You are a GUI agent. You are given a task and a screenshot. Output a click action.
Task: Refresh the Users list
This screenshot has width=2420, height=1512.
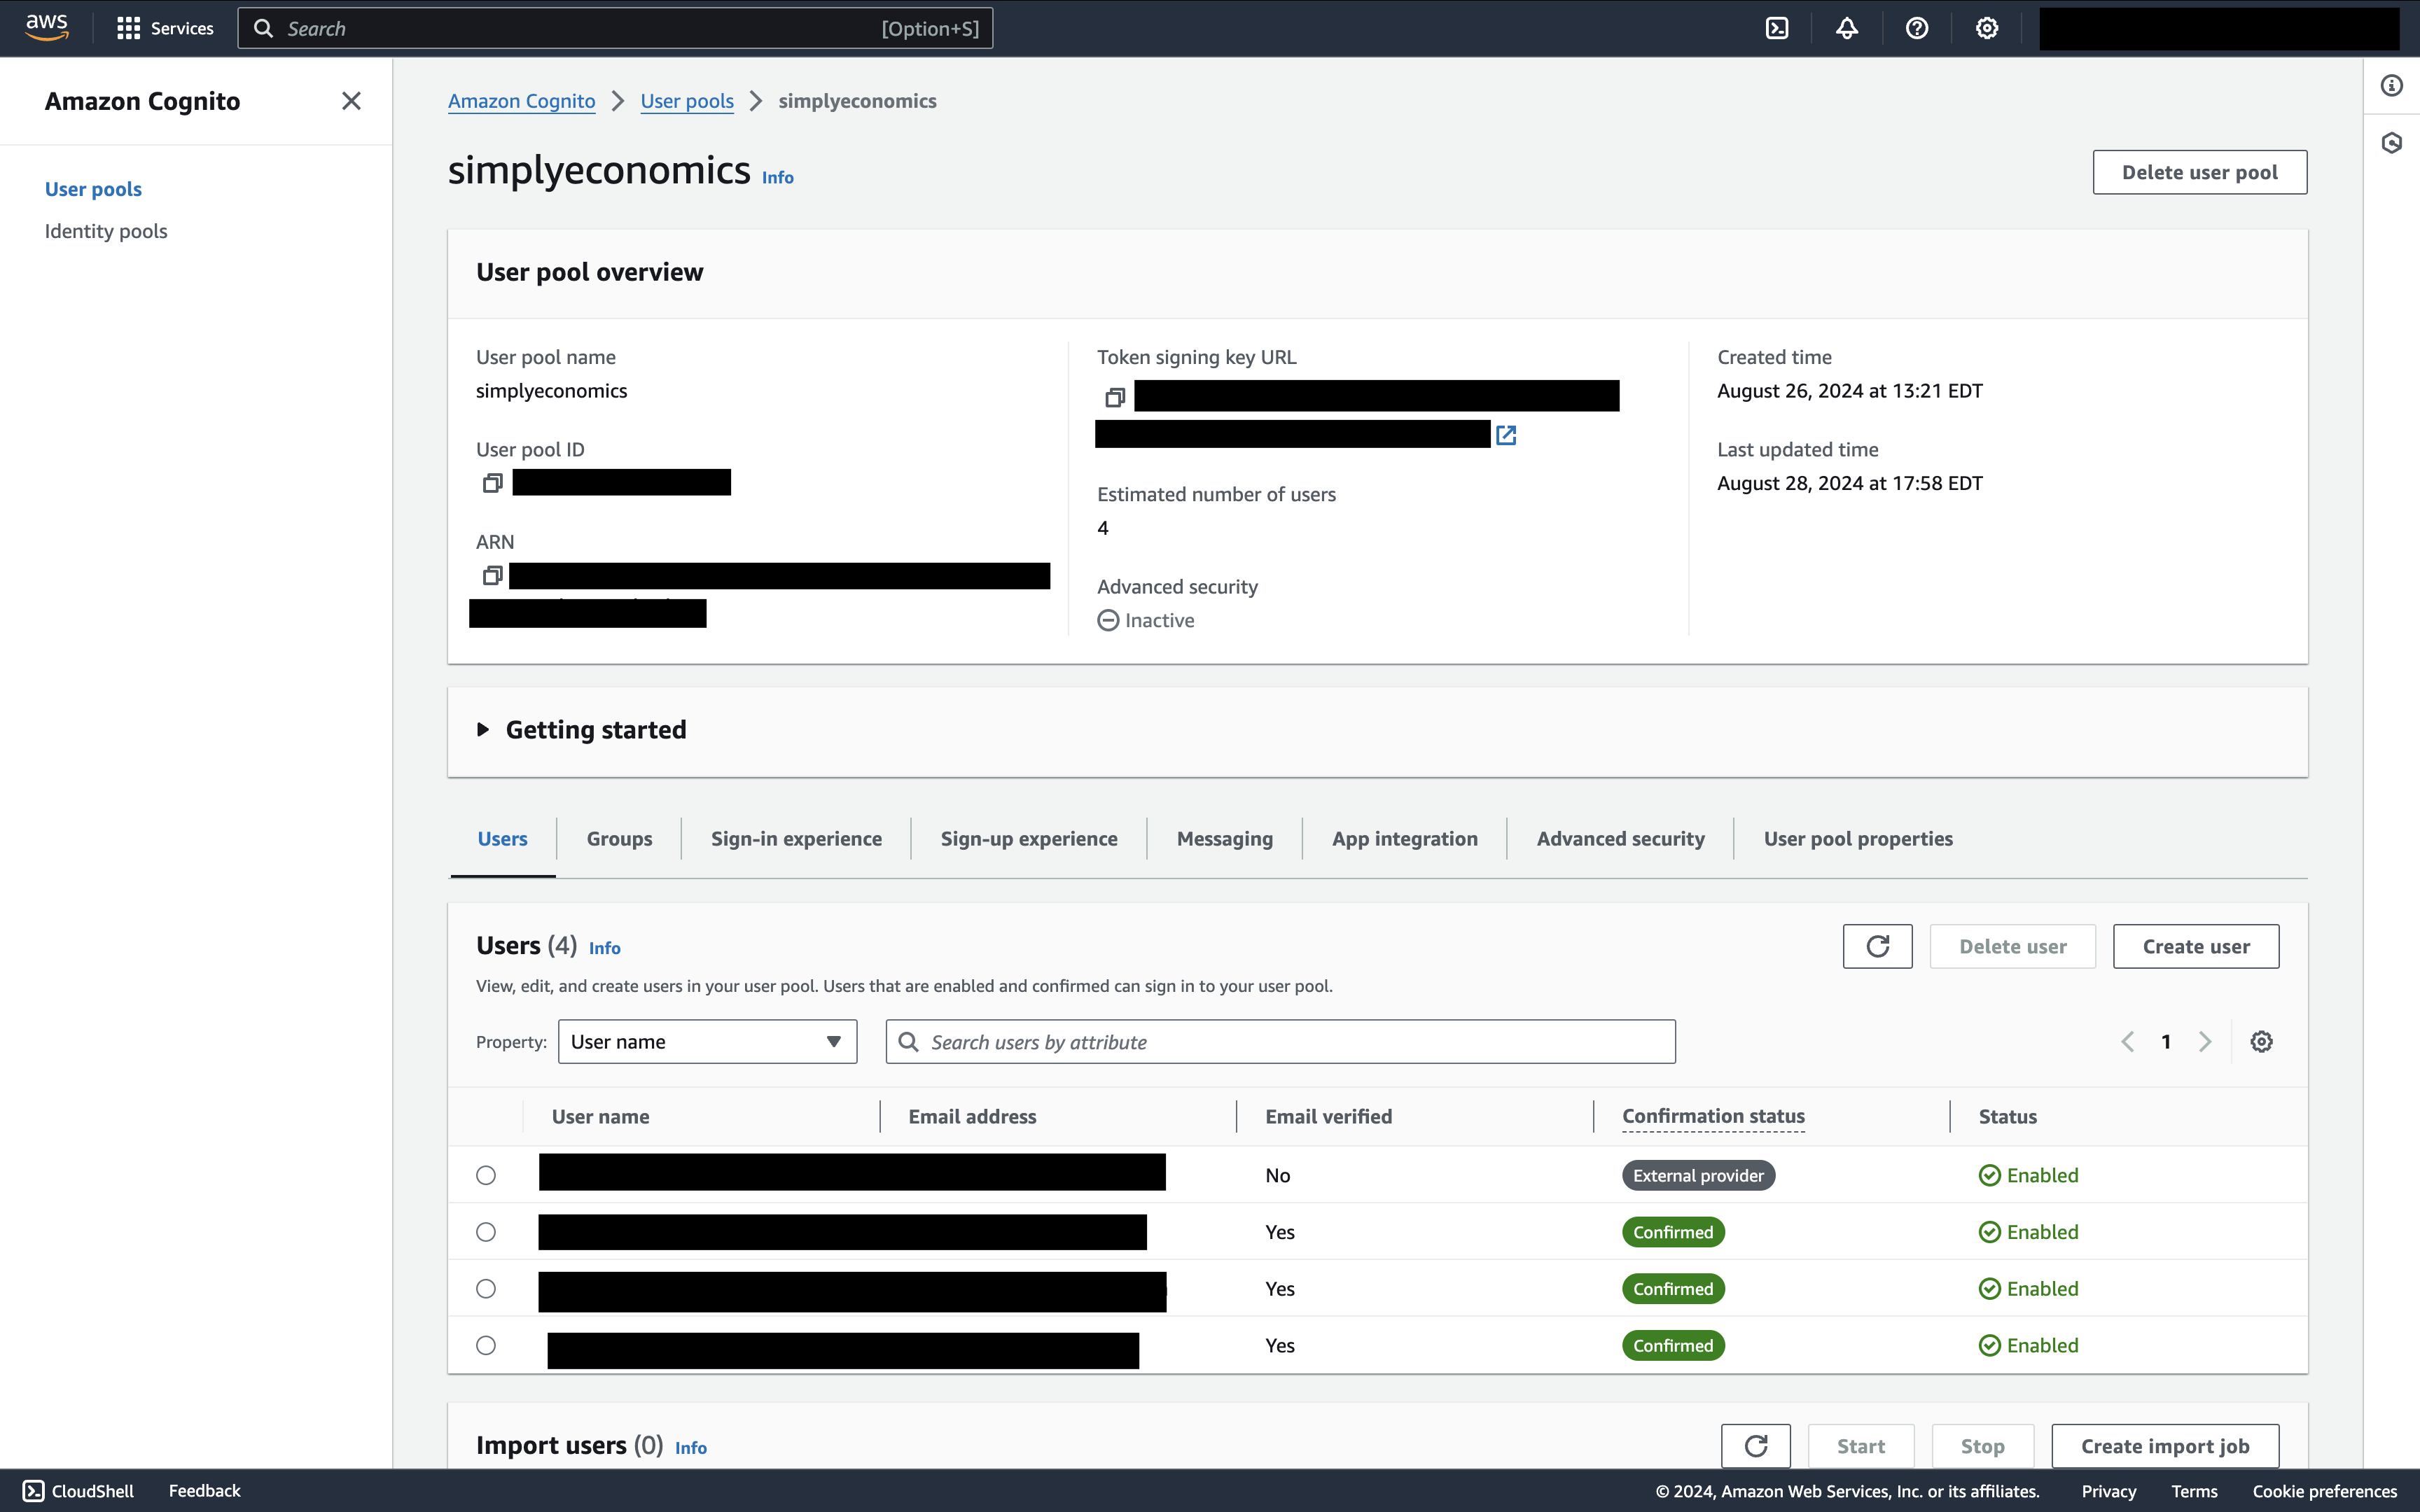click(1877, 946)
